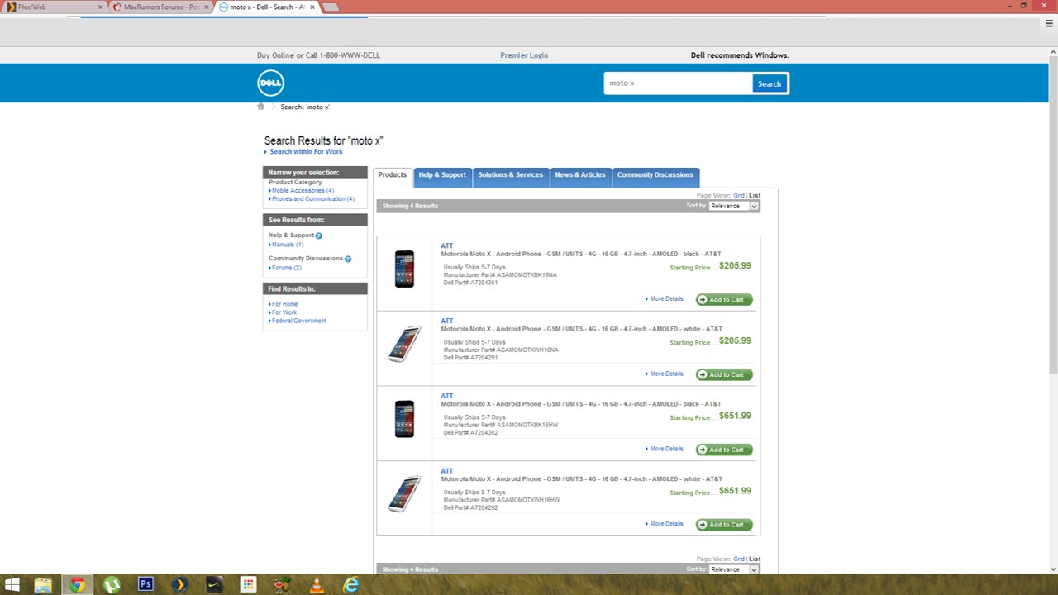The height and width of the screenshot is (595, 1058).
Task: Open product title with Dell Part A7204291
Action: (x=581, y=329)
